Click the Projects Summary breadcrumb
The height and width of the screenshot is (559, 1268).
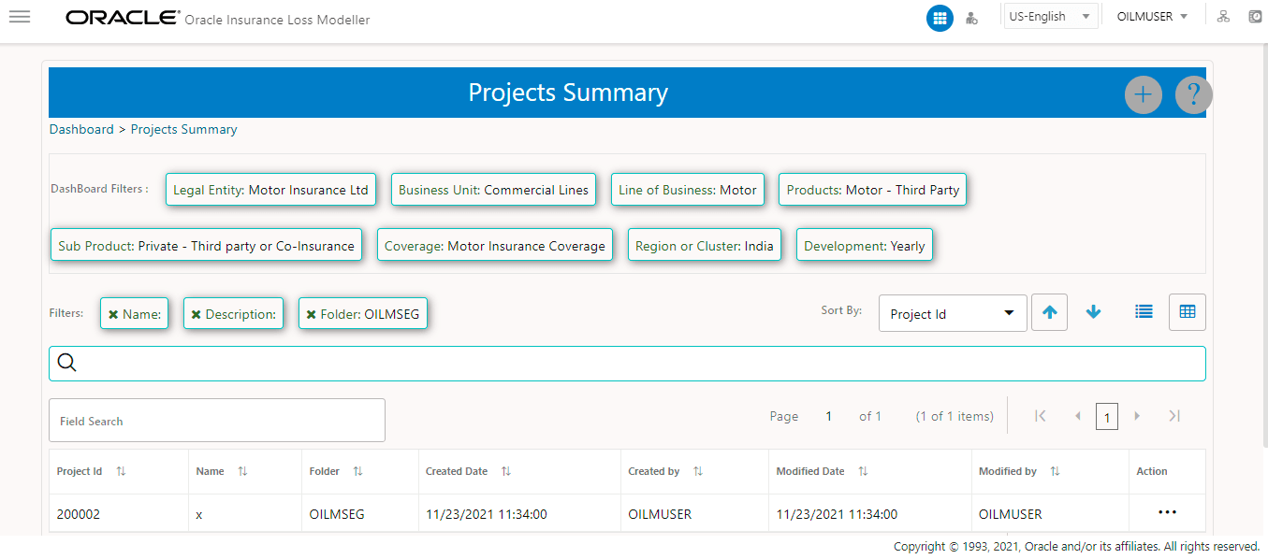(183, 129)
